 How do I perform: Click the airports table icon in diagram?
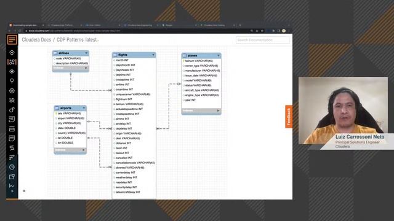(57, 108)
